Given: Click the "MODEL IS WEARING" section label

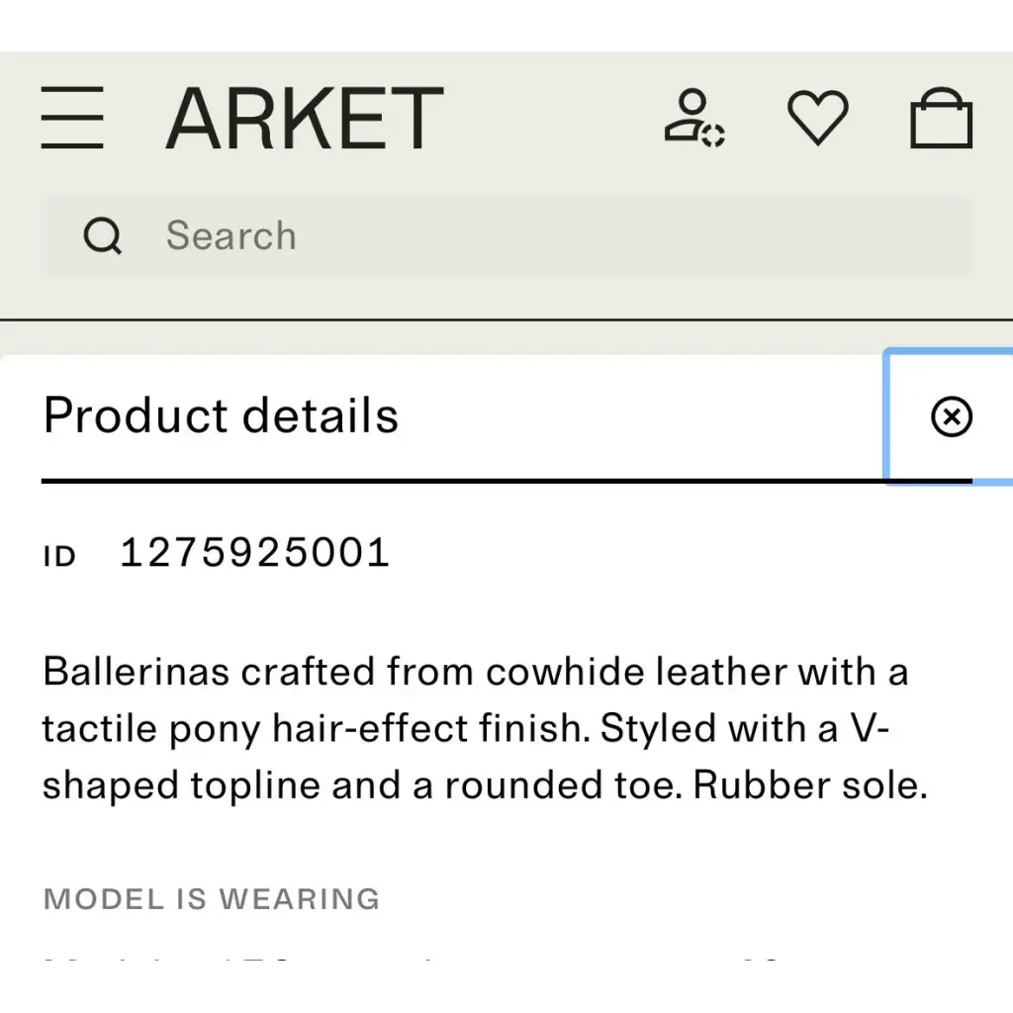Looking at the screenshot, I should point(212,899).
